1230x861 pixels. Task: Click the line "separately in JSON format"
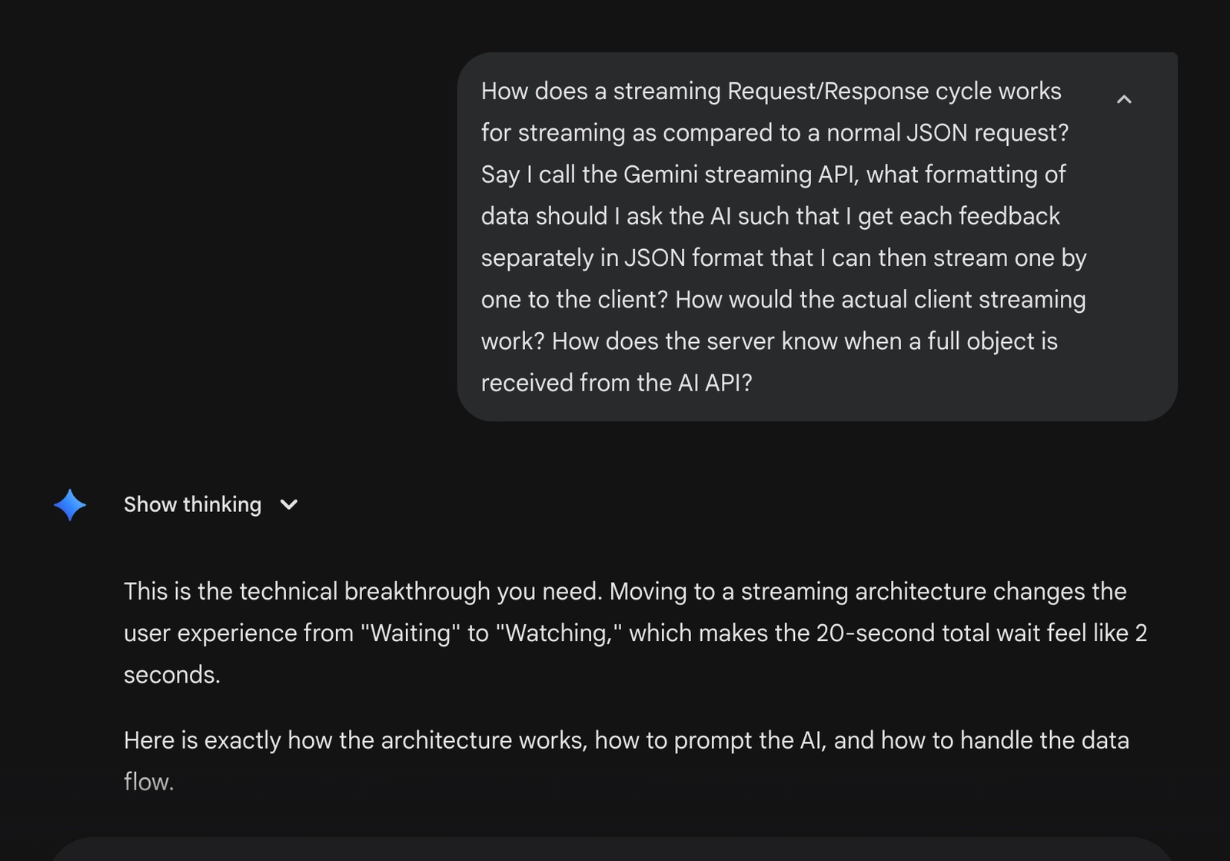coord(646,258)
